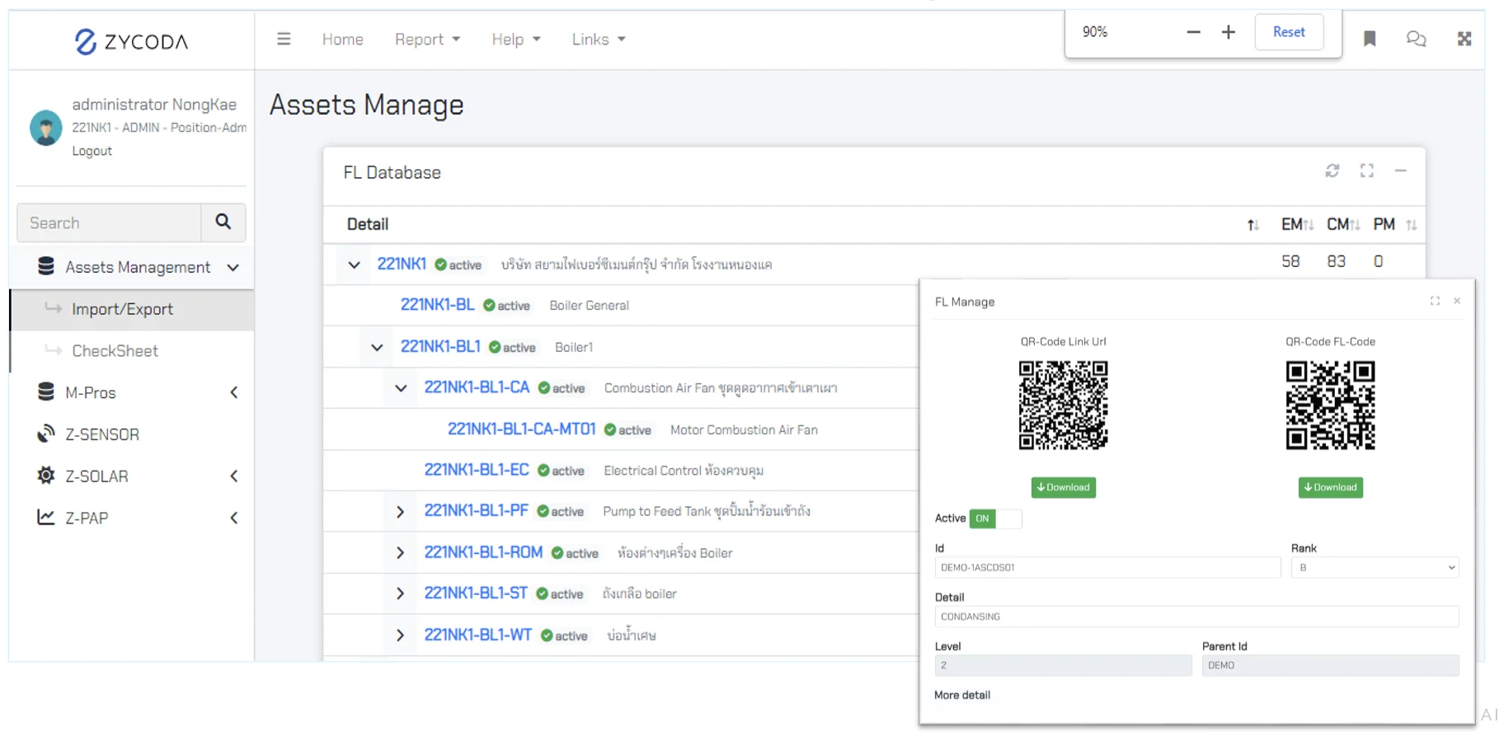The height and width of the screenshot is (732, 1504).
Task: Expand the 221NK1-BL1-ST tree row
Action: pos(400,594)
